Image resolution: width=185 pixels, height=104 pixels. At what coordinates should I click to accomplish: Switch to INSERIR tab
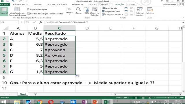tap(38, 5)
